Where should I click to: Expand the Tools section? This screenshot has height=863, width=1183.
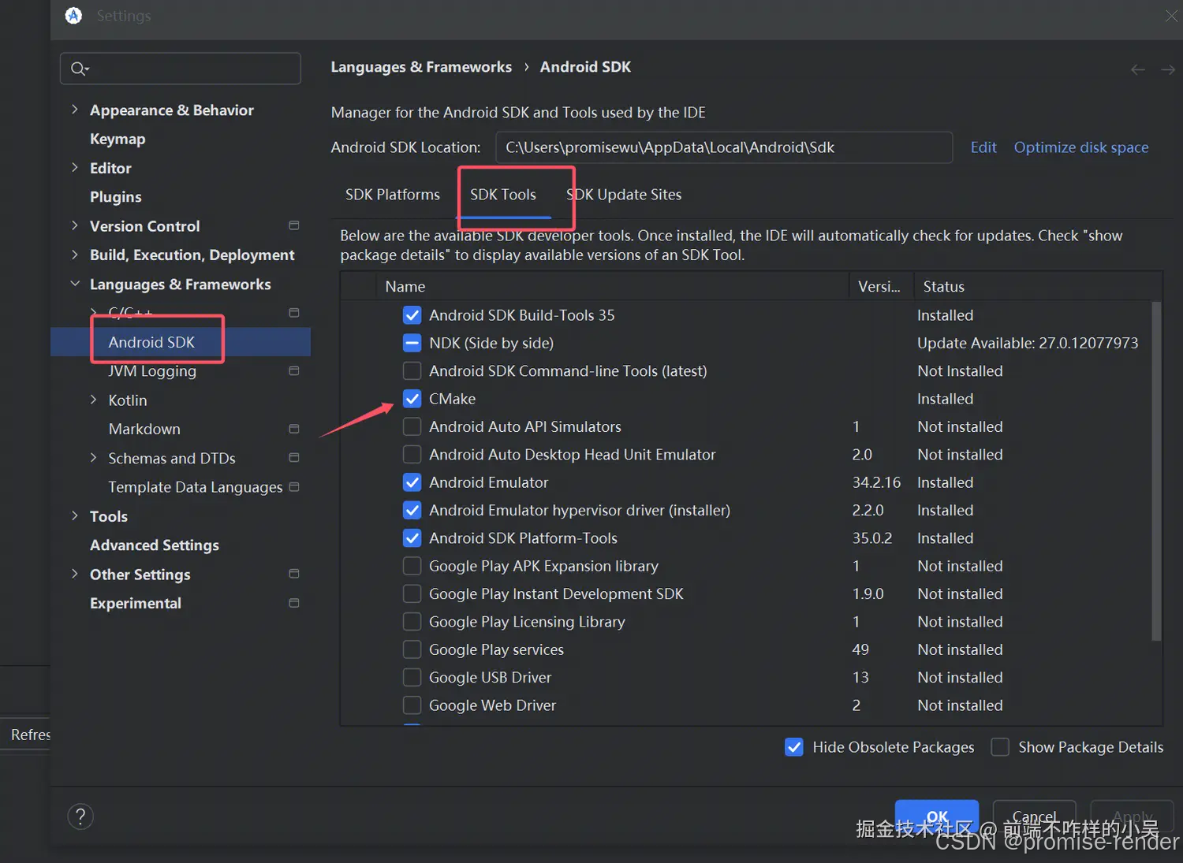coord(75,515)
